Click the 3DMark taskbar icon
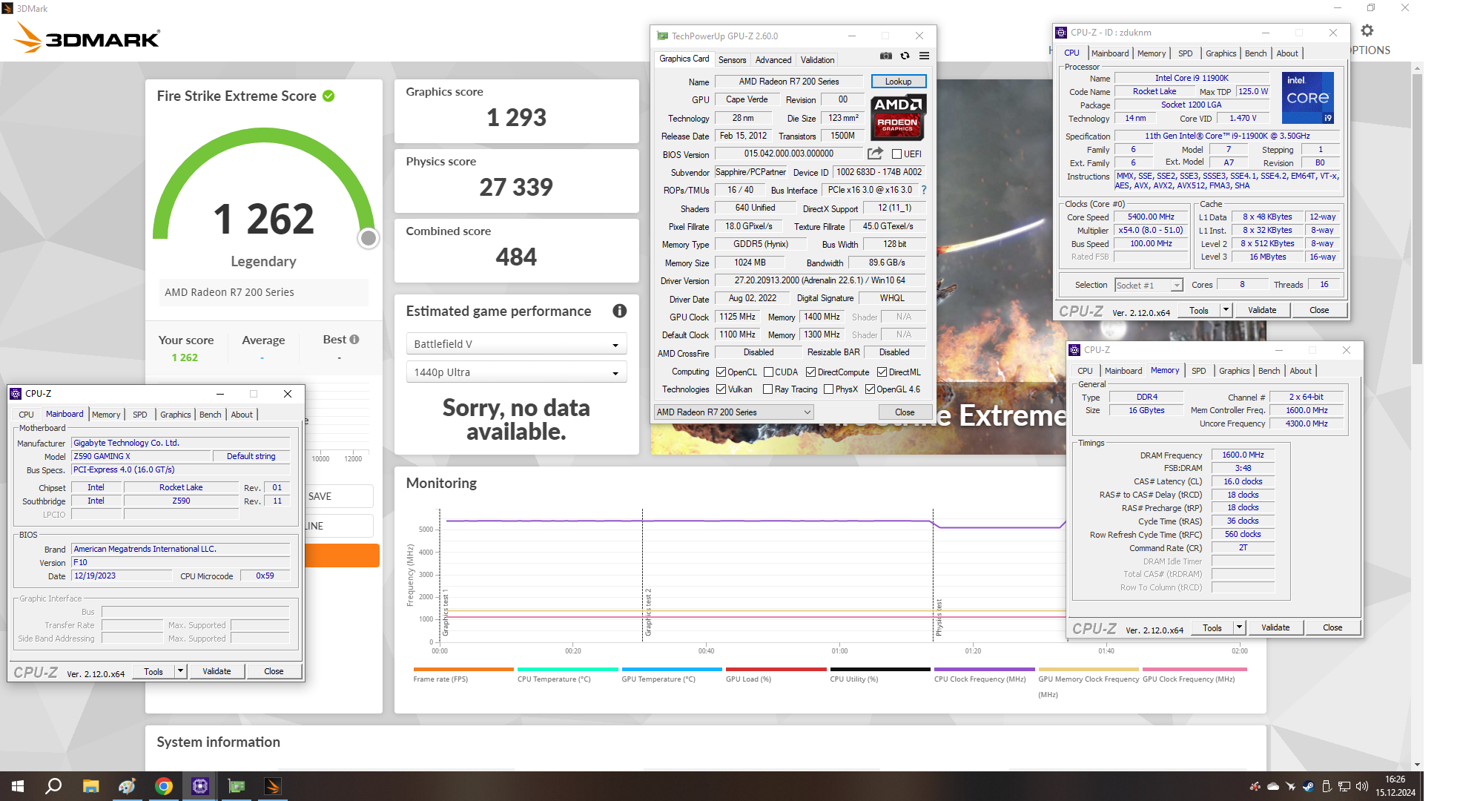Image resolution: width=1483 pixels, height=801 pixels. click(273, 786)
